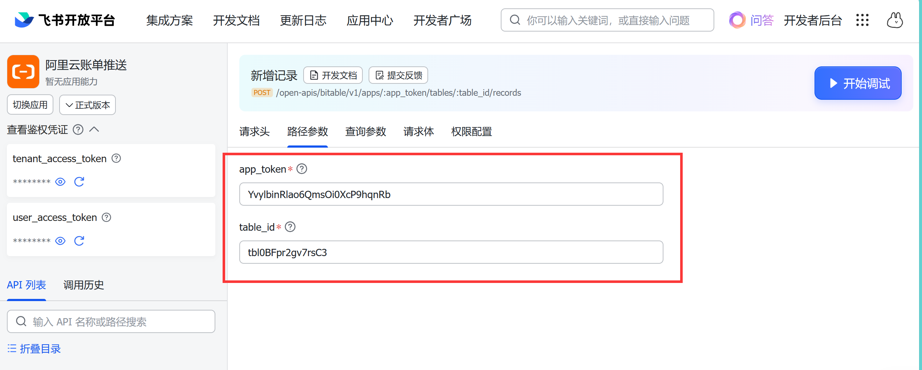Refresh the user_access_token
Image resolution: width=922 pixels, height=370 pixels.
79,241
